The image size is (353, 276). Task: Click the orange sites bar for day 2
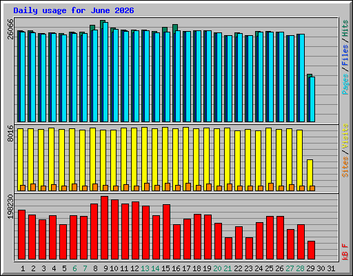coord(33,187)
